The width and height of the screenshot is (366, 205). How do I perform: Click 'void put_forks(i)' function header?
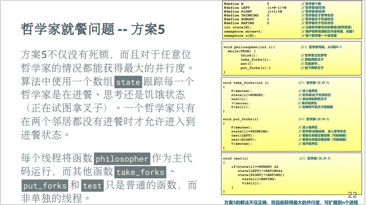pyautogui.click(x=240, y=119)
